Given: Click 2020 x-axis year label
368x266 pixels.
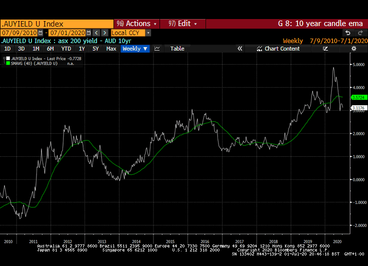Looking at the screenshot, I should [337, 241].
